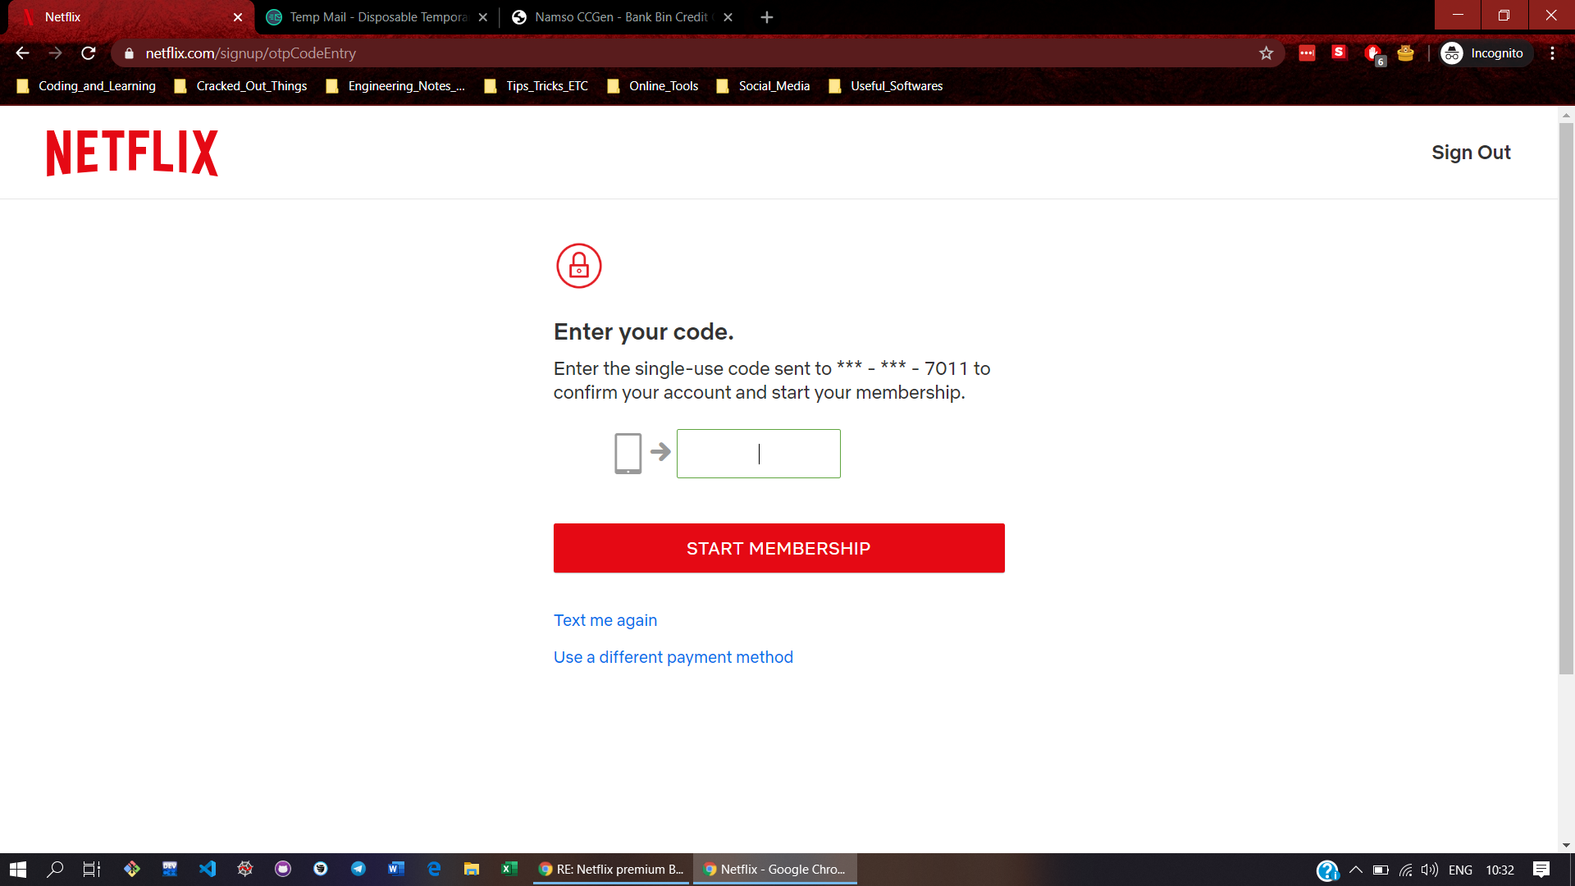Click the Text me again link
The image size is (1575, 886).
pos(605,620)
